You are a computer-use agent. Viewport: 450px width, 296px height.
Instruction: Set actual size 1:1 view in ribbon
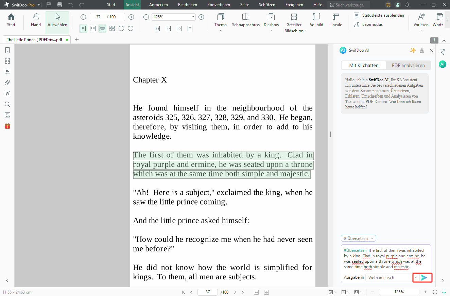(157, 29)
